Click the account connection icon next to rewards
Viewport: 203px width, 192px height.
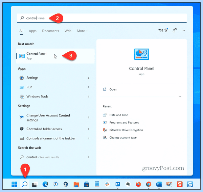(175, 30)
